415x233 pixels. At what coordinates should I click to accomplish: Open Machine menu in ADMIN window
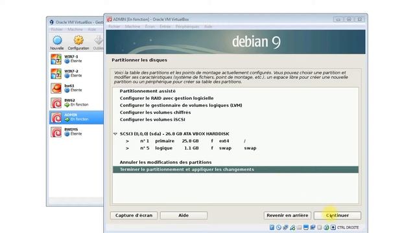(x=132, y=27)
